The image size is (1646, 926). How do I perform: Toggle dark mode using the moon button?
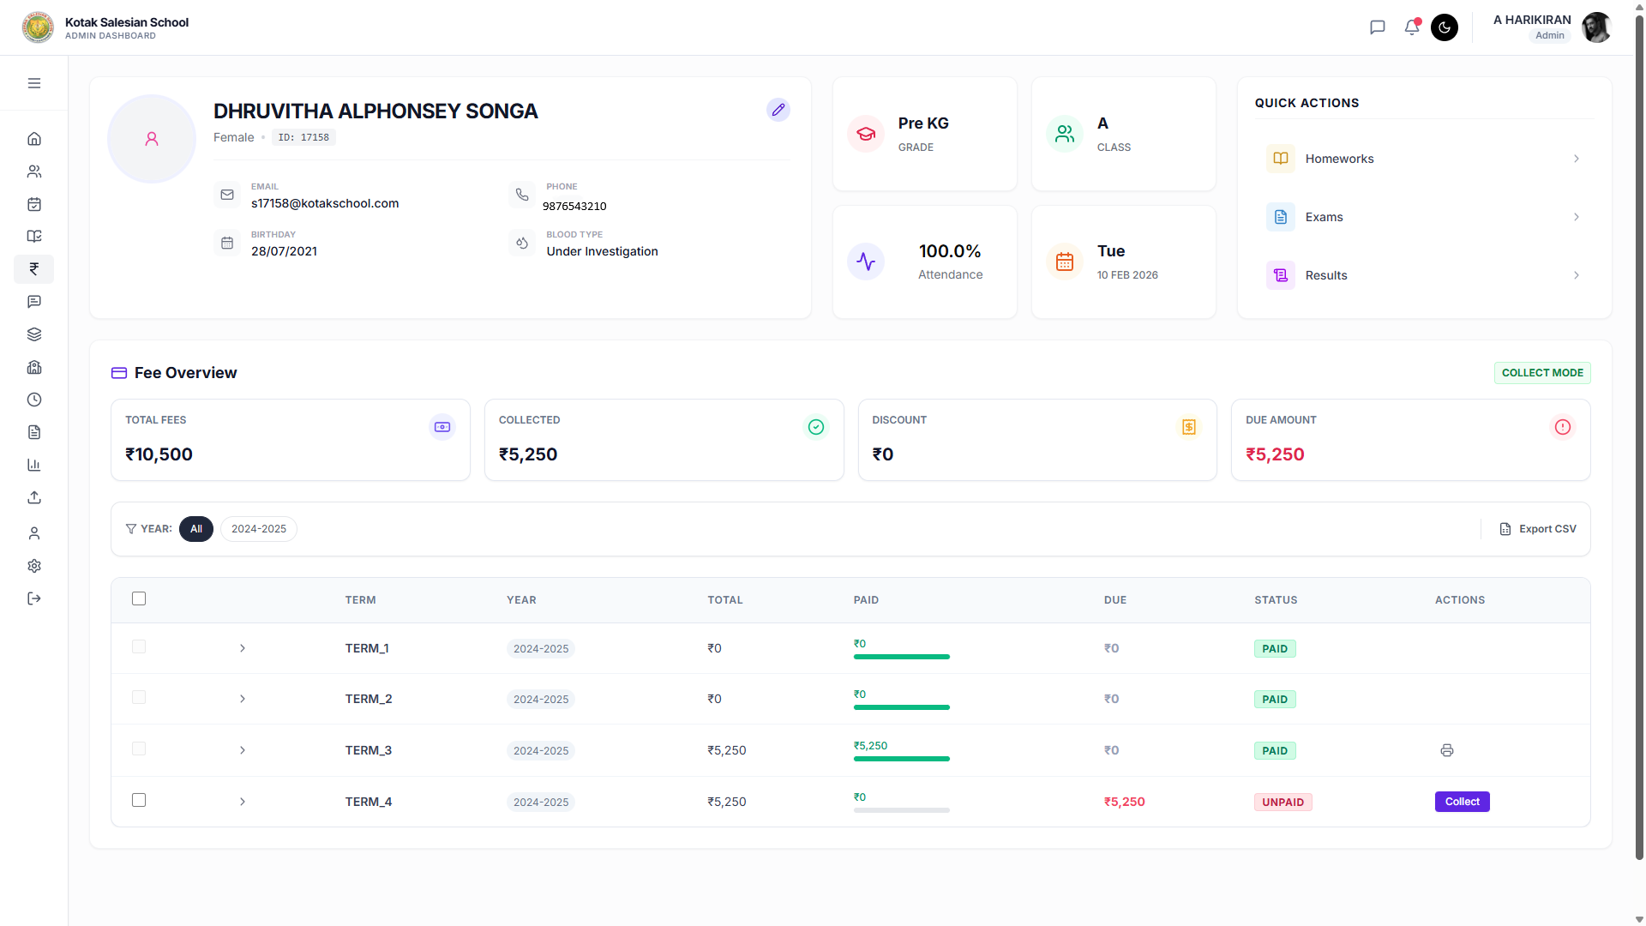(1444, 27)
